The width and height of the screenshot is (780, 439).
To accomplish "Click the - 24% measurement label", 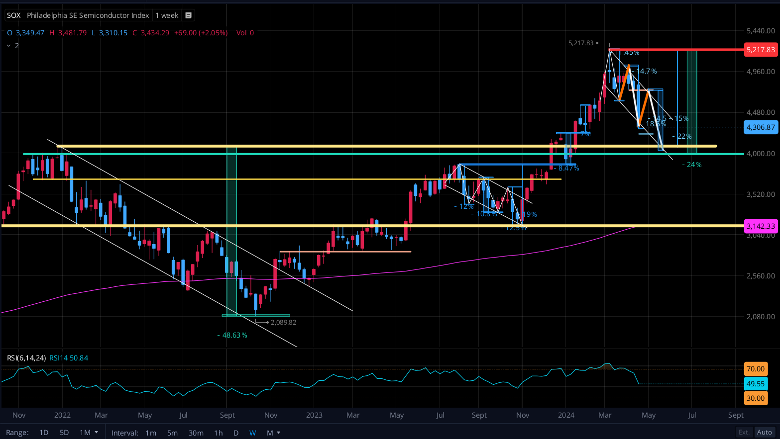I will coord(692,165).
